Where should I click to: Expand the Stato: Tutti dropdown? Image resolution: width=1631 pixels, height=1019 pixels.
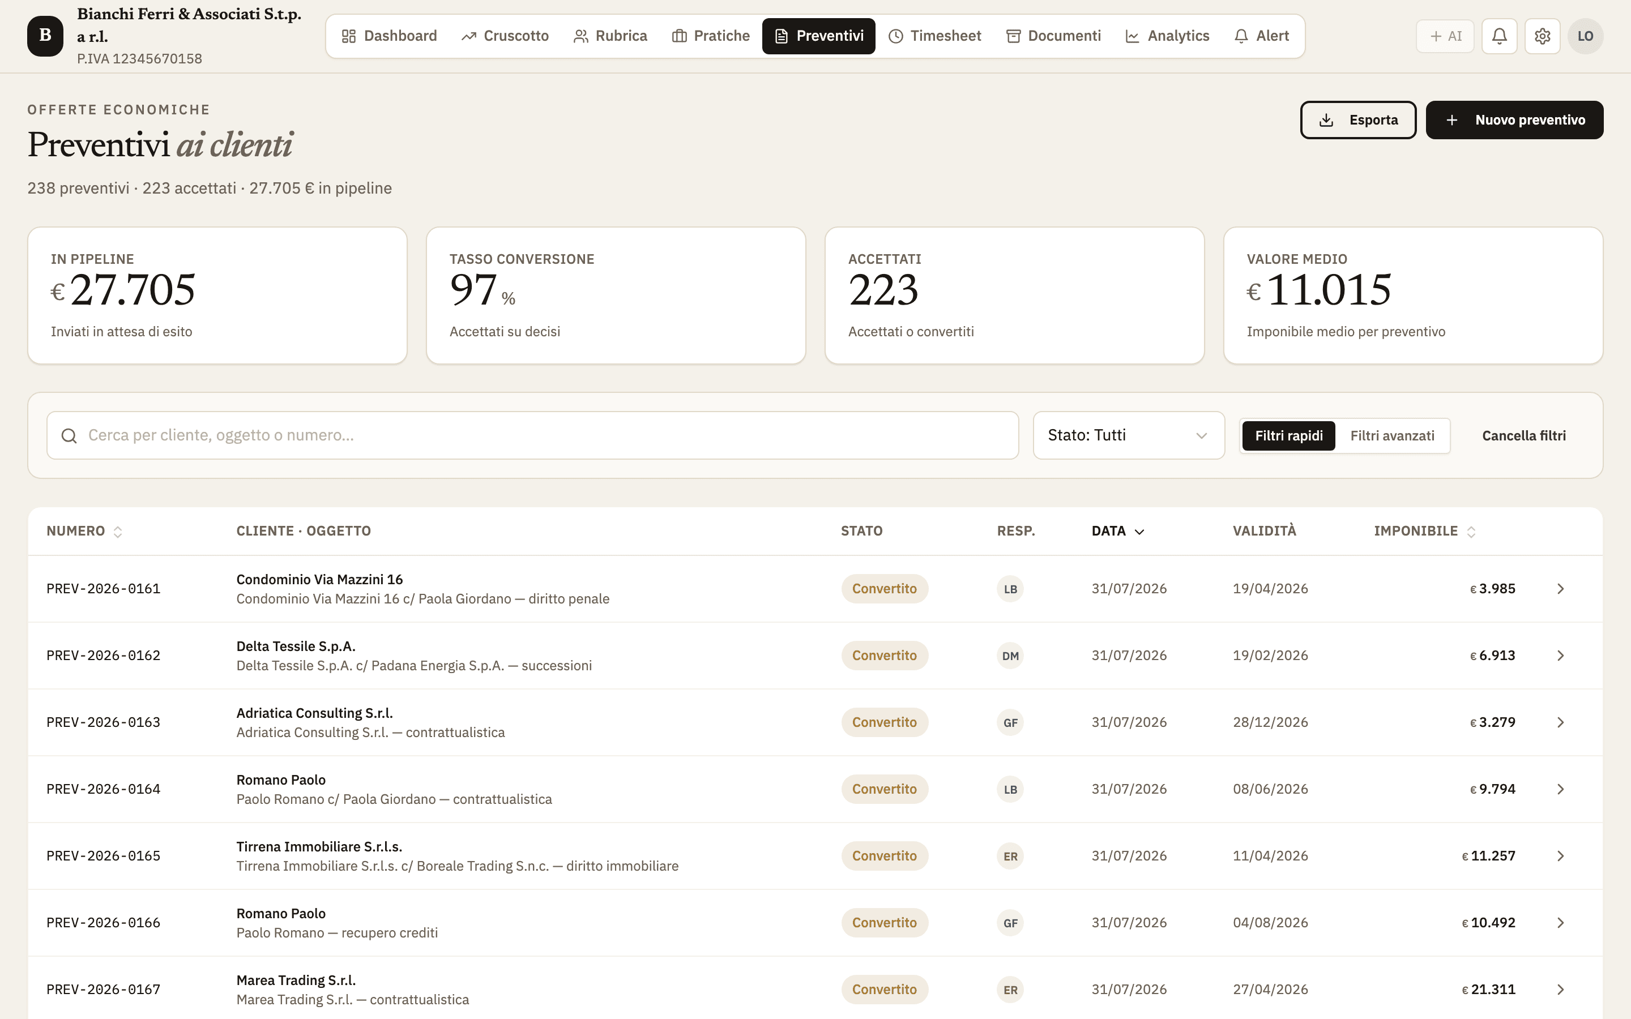tap(1129, 435)
